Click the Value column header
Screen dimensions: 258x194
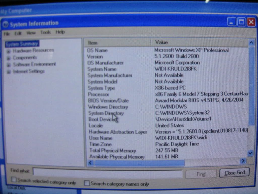click(x=199, y=42)
